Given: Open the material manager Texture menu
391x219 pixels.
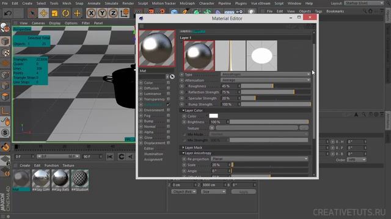Looking at the screenshot, I should click(68, 165).
